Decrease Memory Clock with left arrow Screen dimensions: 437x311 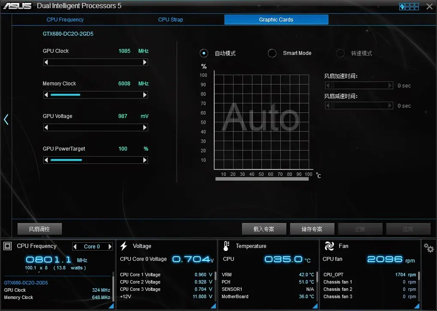(x=46, y=95)
